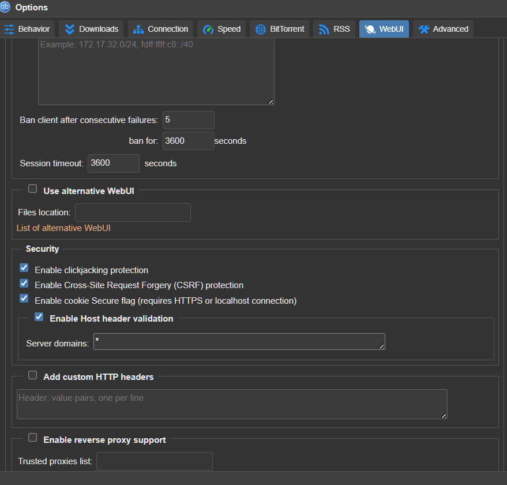The height and width of the screenshot is (485, 507).
Task: Check Add custom HTTP headers option
Action: pyautogui.click(x=33, y=375)
